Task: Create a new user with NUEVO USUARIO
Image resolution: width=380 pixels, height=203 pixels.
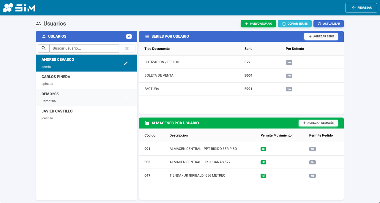Action: point(258,24)
